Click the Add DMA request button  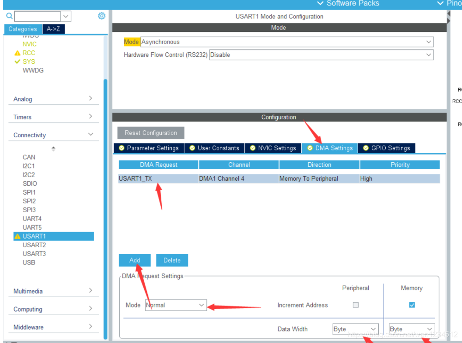coord(134,260)
